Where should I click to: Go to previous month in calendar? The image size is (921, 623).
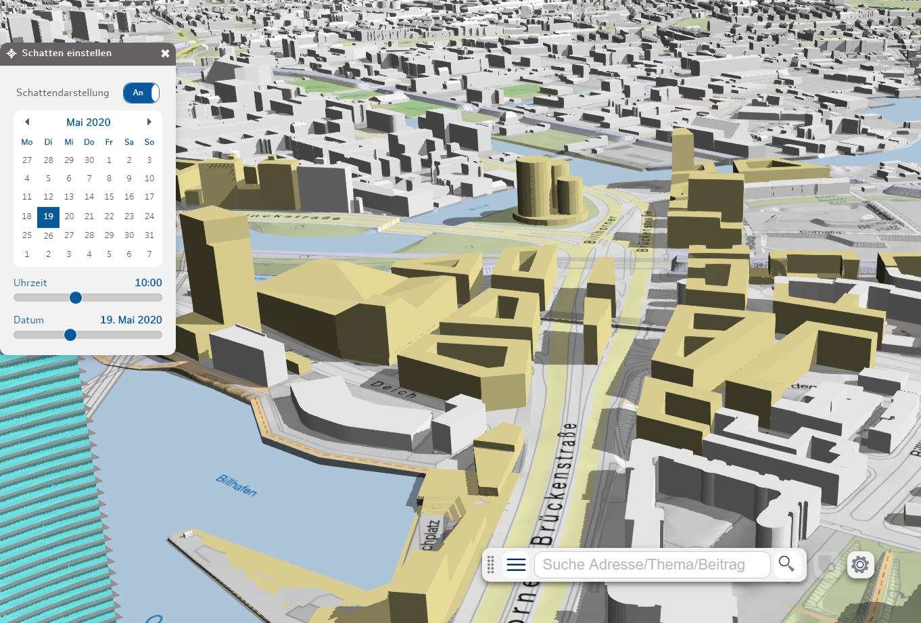tap(27, 122)
